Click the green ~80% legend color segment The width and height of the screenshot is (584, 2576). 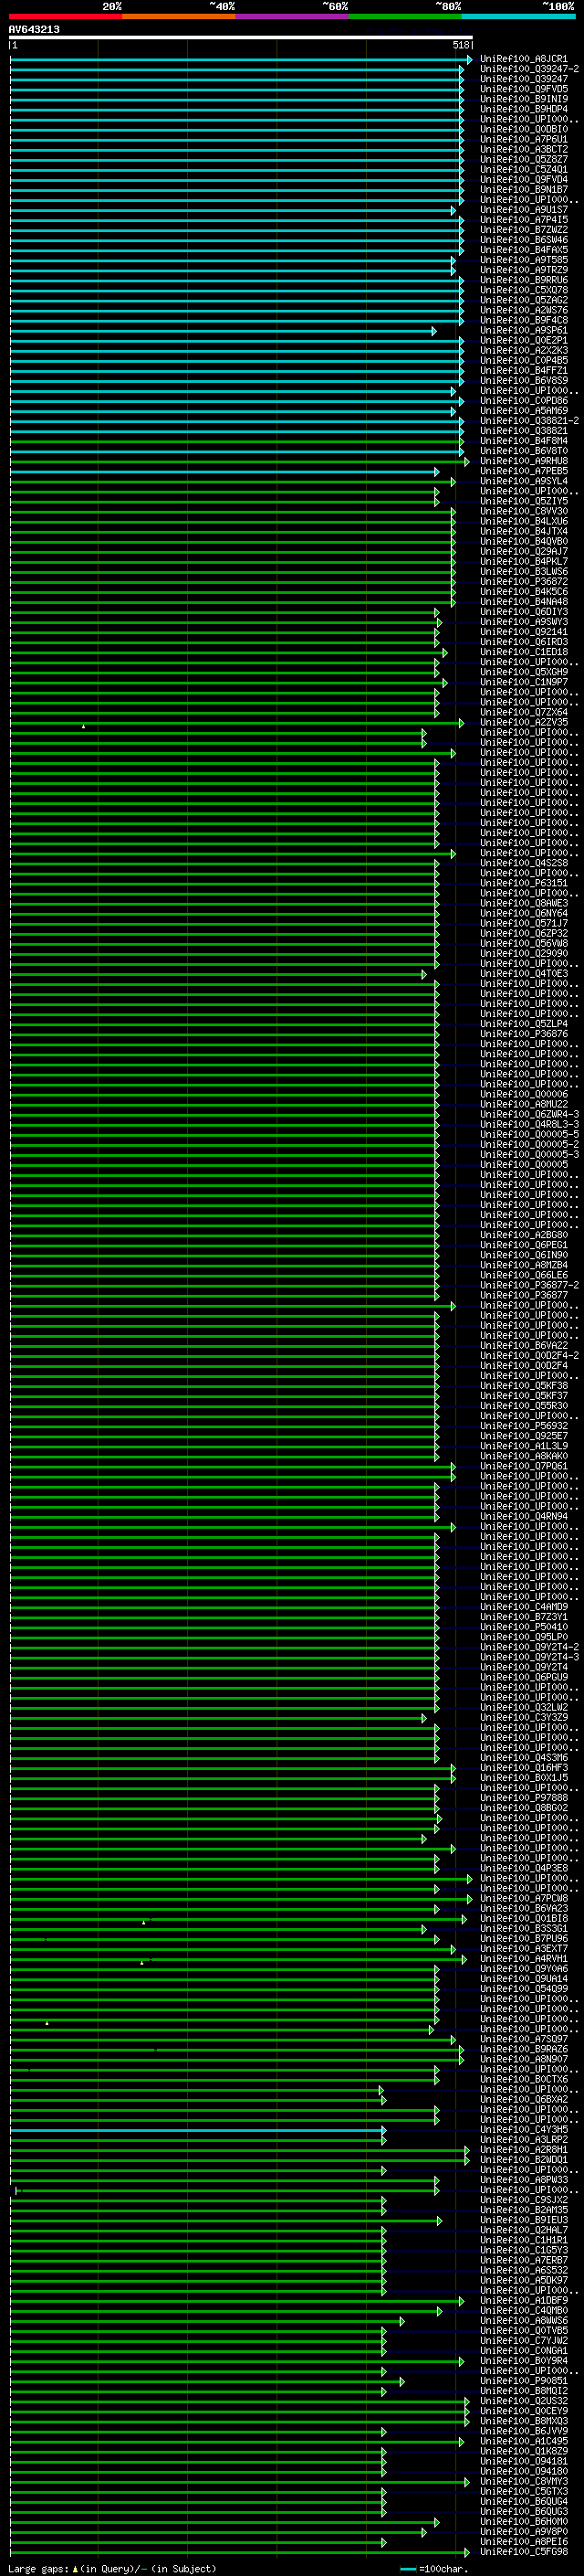(x=405, y=17)
